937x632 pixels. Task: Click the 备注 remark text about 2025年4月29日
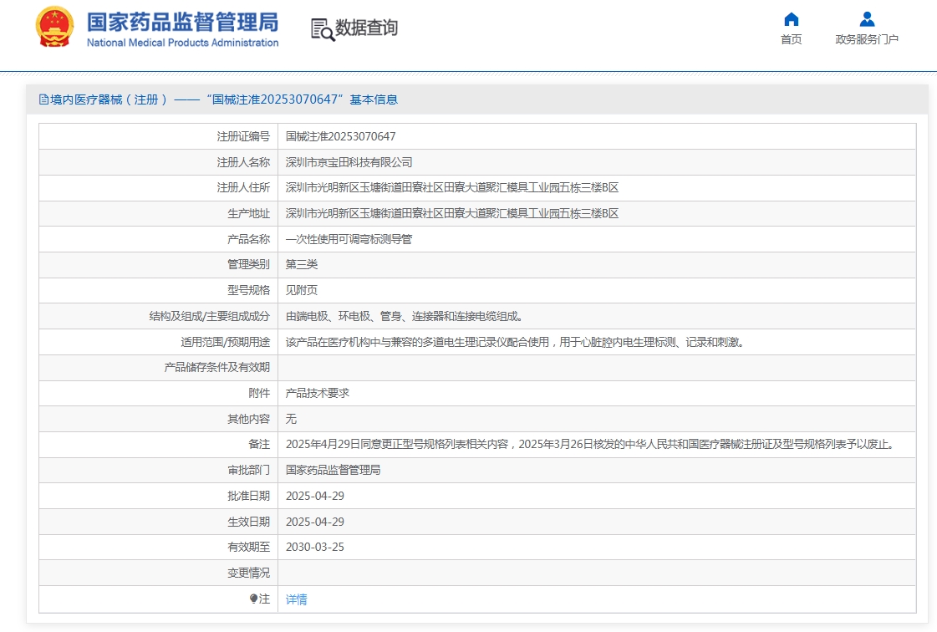(590, 444)
